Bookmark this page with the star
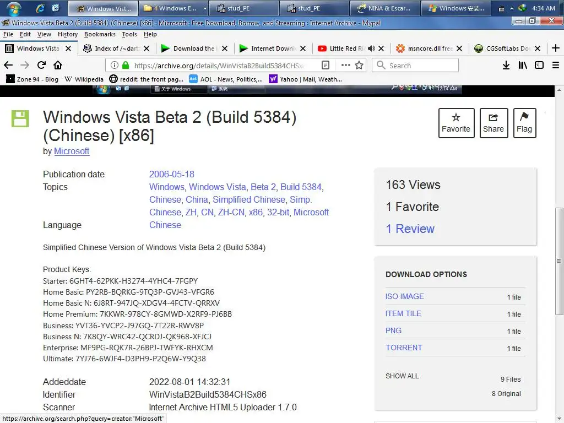This screenshot has height=423, width=564. tap(359, 65)
